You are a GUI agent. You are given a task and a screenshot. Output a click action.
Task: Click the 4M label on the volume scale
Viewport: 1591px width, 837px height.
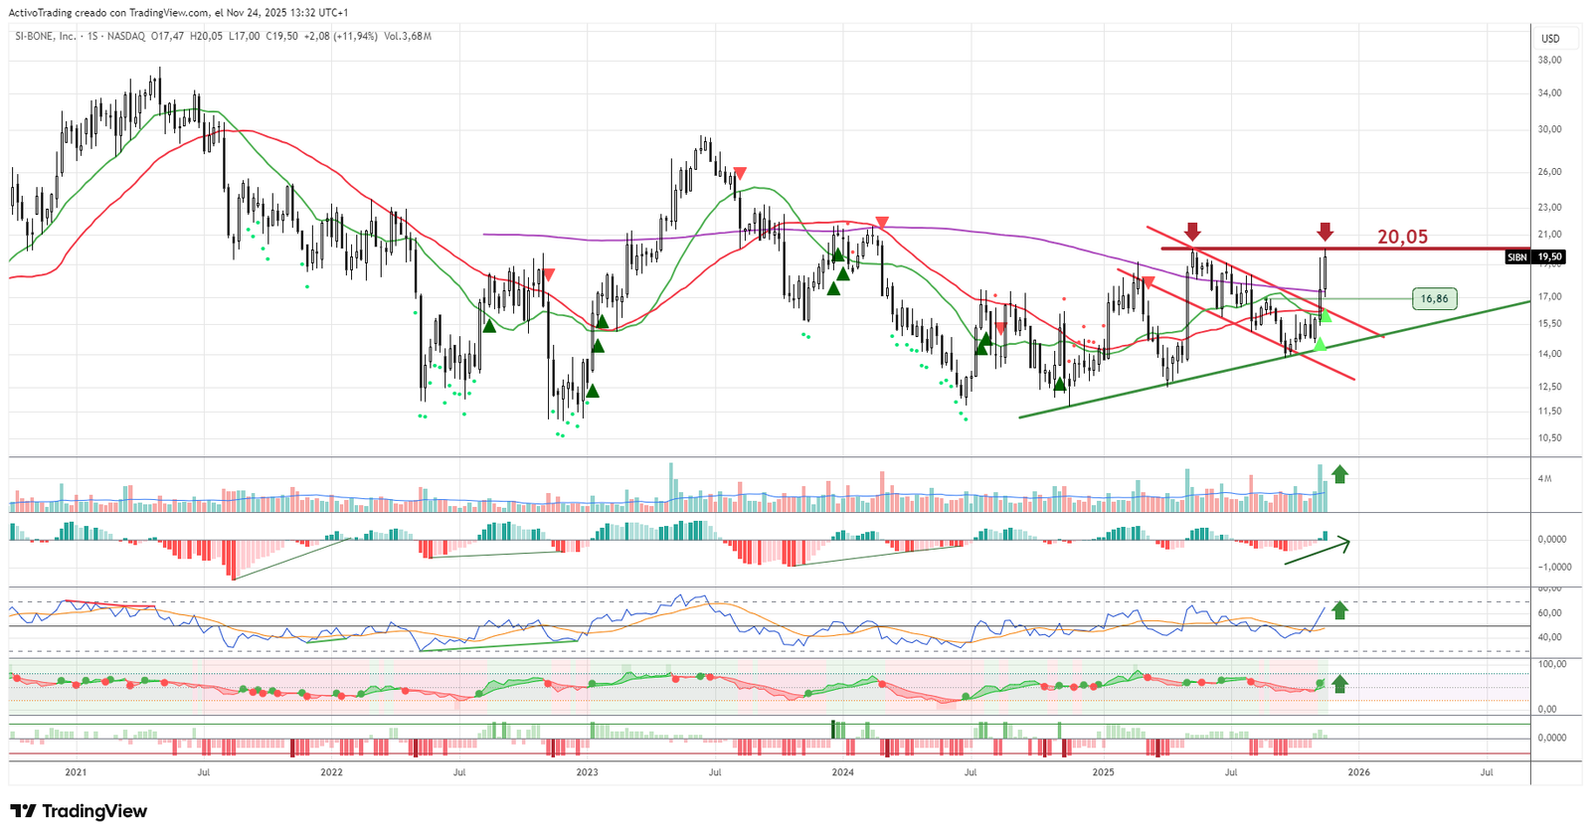(x=1544, y=478)
